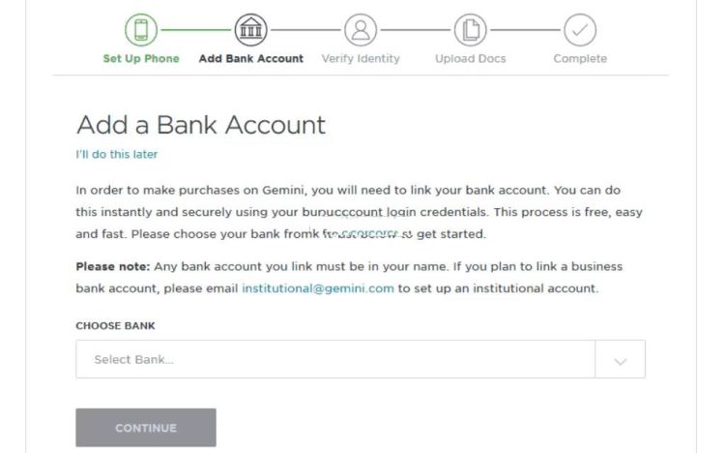Open the institutional@gemini.com email link
Viewport: 725px width, 453px height.
coord(318,288)
